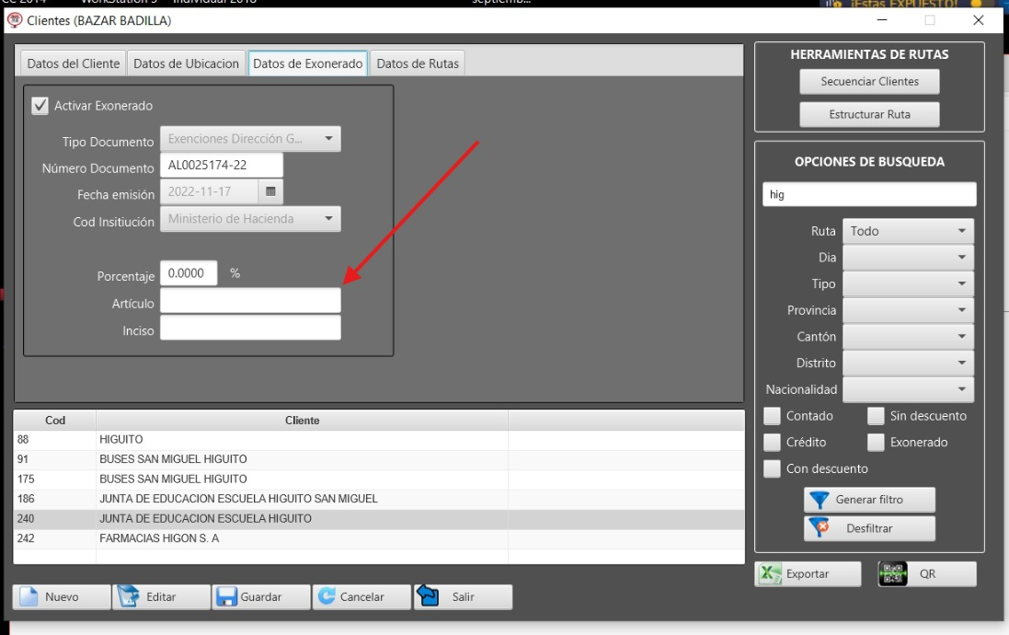Uncheck the Activar Exonerado checkbox
1009x635 pixels.
point(40,106)
